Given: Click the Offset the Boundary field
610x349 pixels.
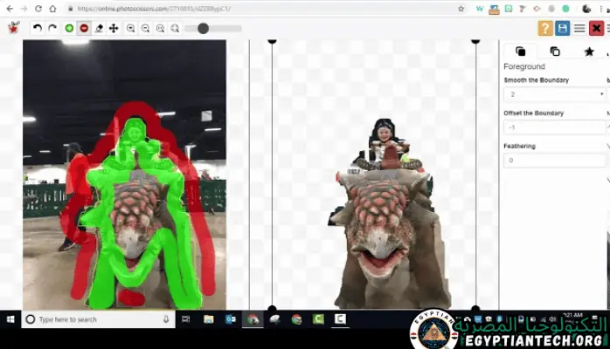Looking at the screenshot, I should tap(554, 127).
